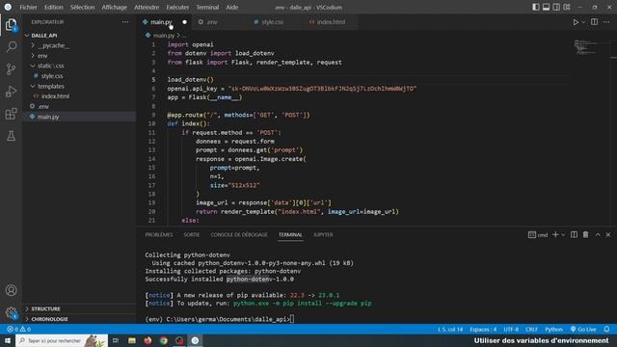This screenshot has width=617, height=347.
Task: Select the cmd terminal shell label
Action: [x=538, y=235]
